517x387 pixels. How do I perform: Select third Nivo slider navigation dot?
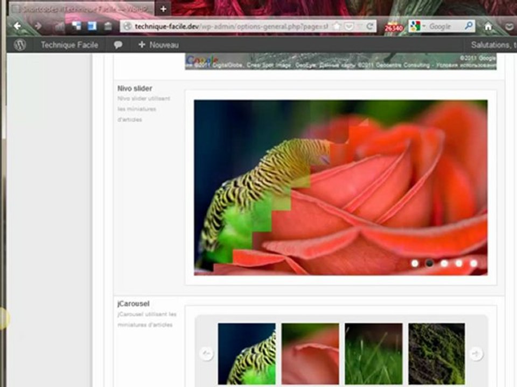coord(444,263)
